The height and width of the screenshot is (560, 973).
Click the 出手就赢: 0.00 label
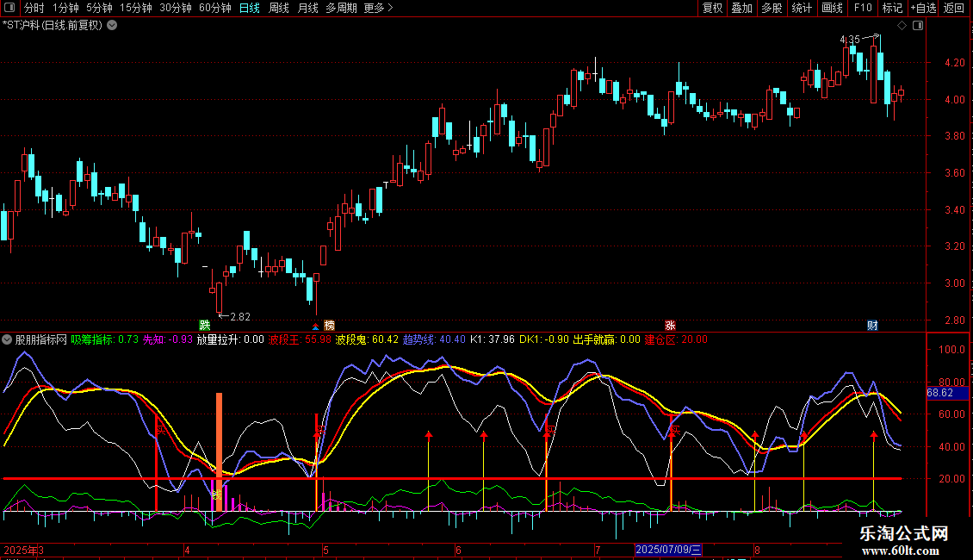(x=606, y=339)
